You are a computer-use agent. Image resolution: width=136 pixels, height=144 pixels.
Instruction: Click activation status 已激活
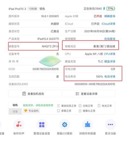point(55,31)
